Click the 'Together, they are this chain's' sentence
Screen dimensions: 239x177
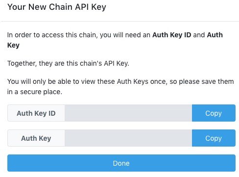coord(55,63)
